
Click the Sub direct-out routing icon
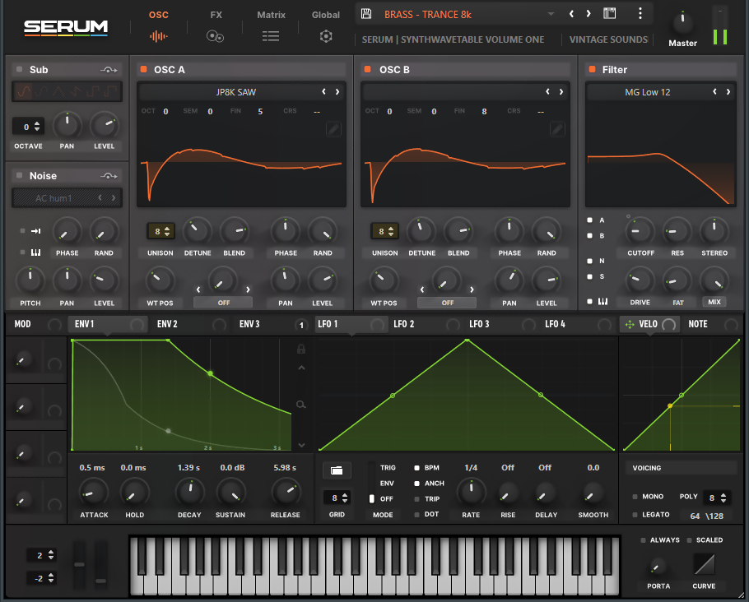[x=109, y=70]
